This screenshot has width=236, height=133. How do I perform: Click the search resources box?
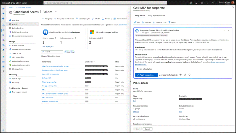105,3
